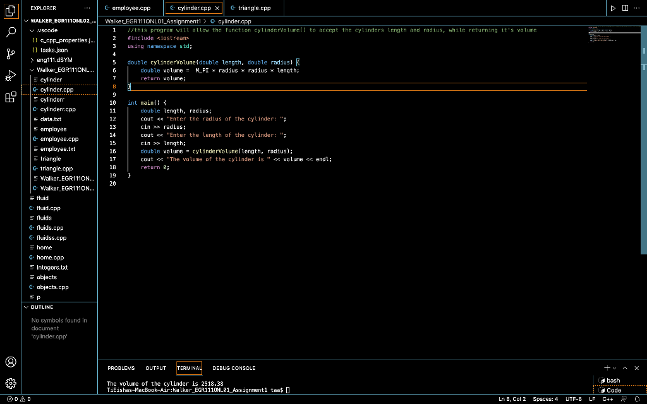Open the Manage gear menu

pyautogui.click(x=10, y=383)
